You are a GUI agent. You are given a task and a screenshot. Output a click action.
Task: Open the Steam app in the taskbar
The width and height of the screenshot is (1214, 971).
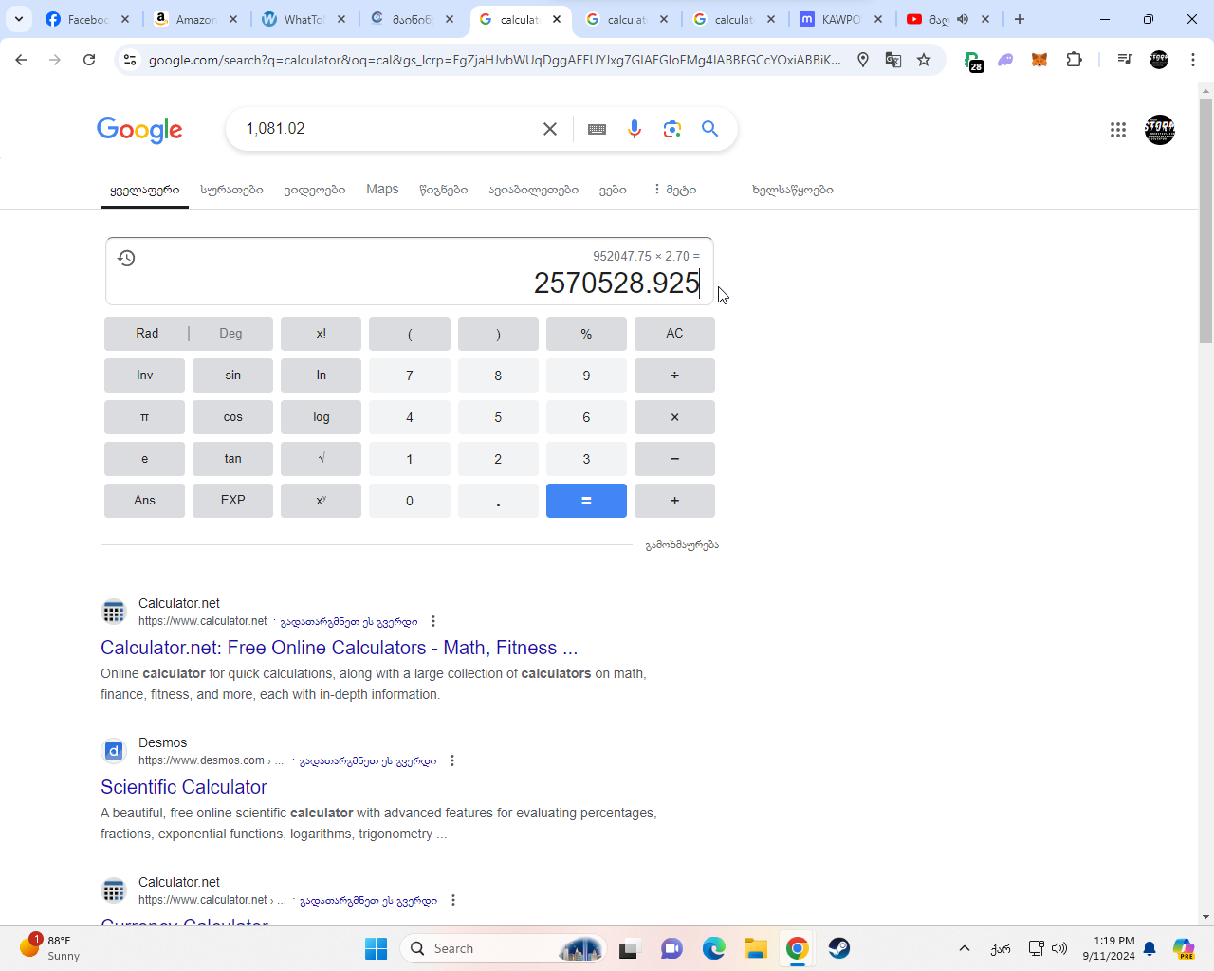point(838,948)
